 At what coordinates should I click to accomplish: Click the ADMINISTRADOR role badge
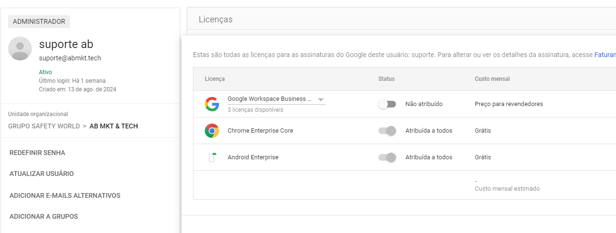pos(39,21)
